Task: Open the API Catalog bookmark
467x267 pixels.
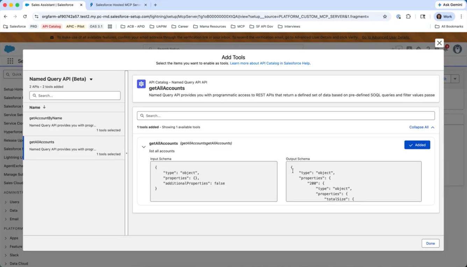Action: coord(51,26)
